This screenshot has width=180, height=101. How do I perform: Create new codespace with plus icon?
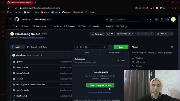point(118,60)
